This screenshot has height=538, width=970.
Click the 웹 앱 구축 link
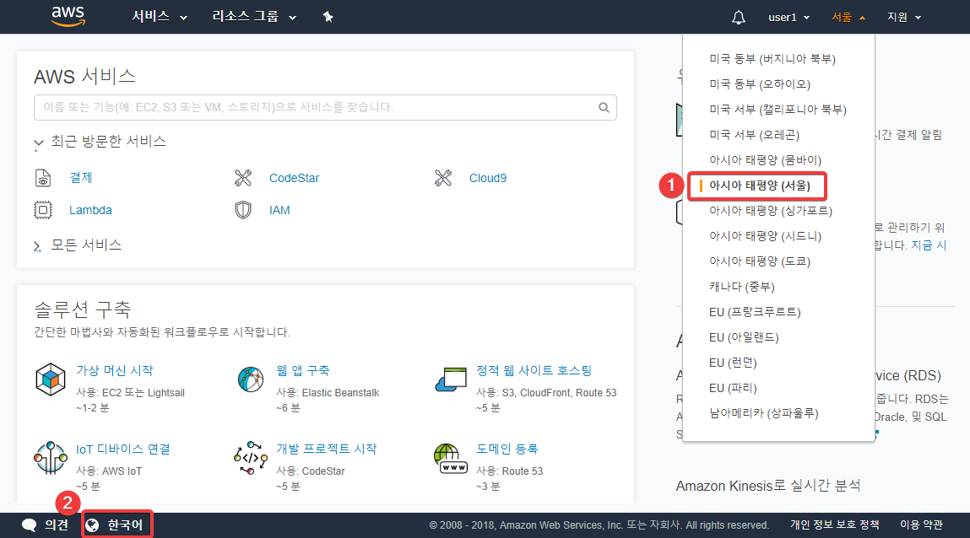coord(303,370)
